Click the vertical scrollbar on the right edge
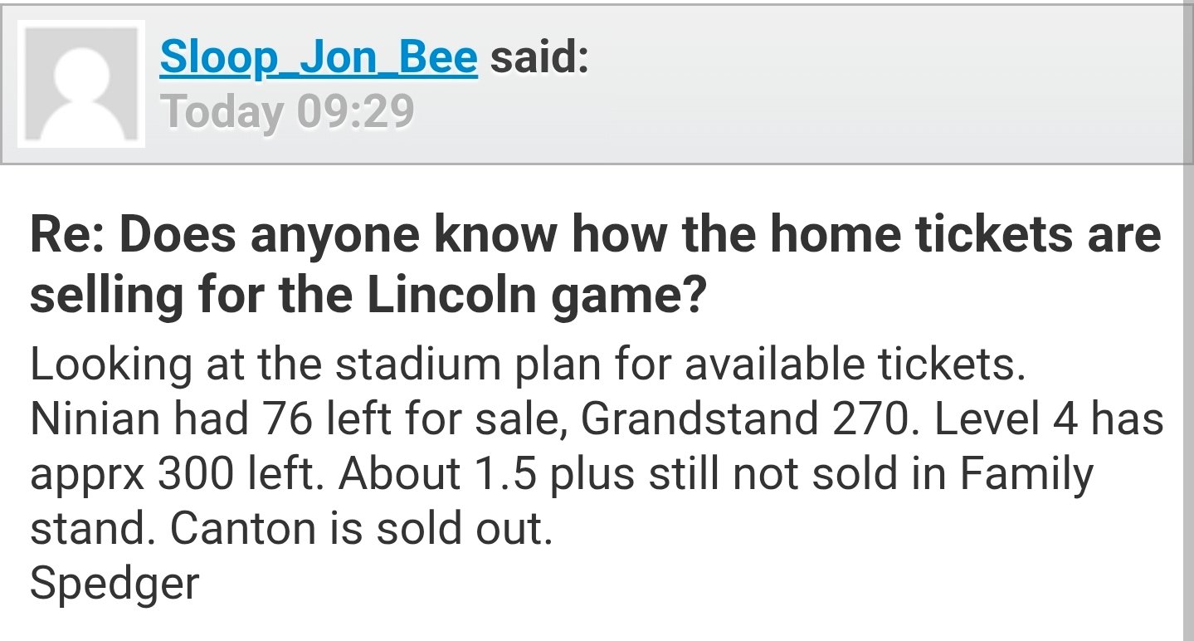 click(x=1187, y=399)
